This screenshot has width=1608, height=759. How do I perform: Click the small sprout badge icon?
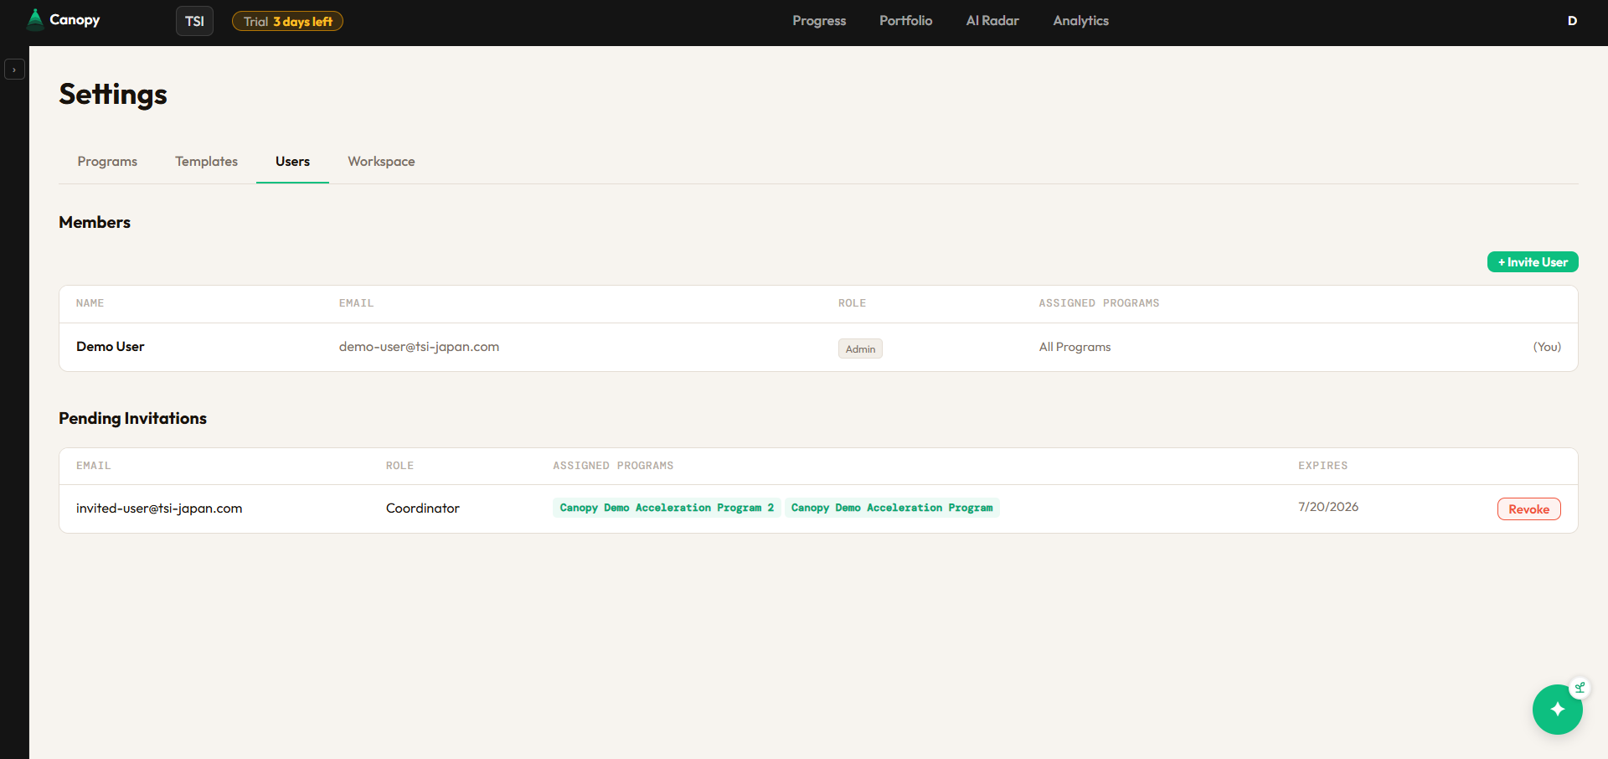[x=1580, y=688]
